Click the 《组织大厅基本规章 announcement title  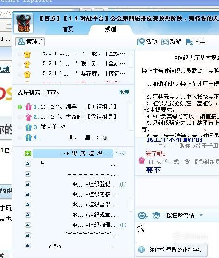196,58
